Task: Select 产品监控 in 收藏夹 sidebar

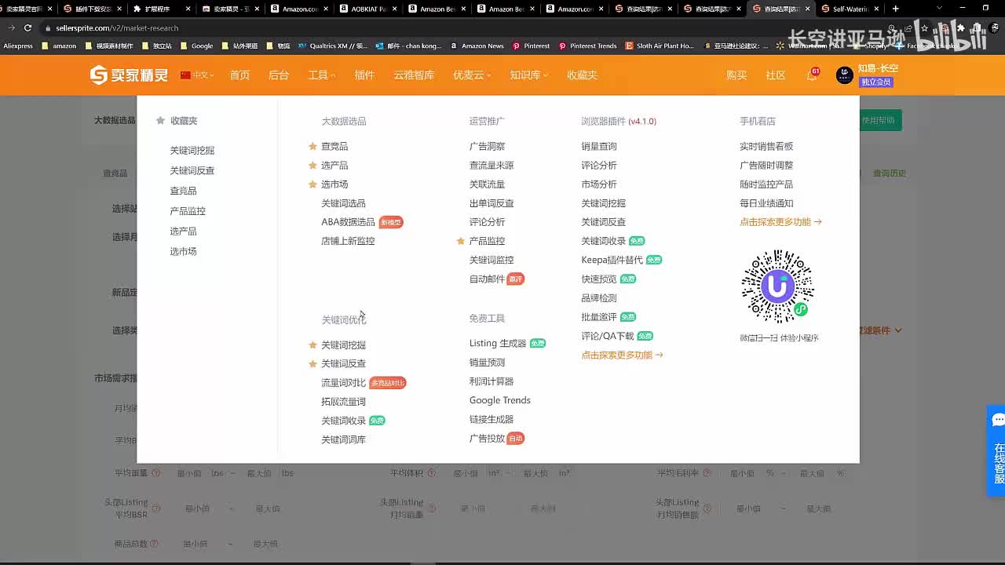Action: pyautogui.click(x=188, y=211)
